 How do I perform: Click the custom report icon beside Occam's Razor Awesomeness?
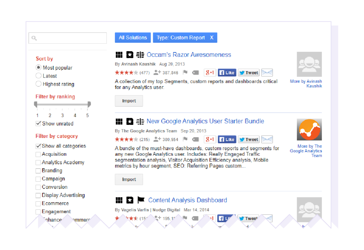(140, 55)
